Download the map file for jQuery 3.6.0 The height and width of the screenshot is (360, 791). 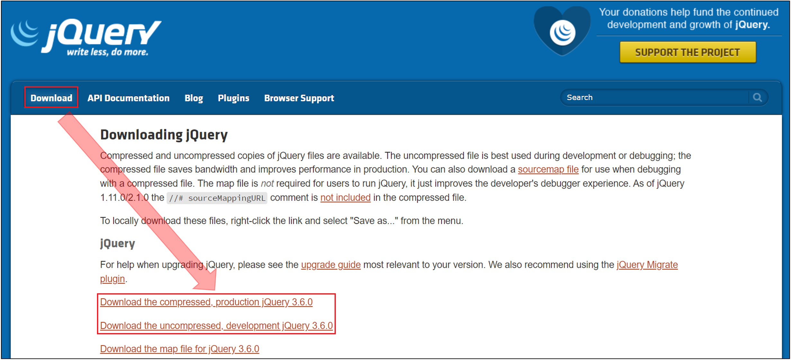(179, 349)
